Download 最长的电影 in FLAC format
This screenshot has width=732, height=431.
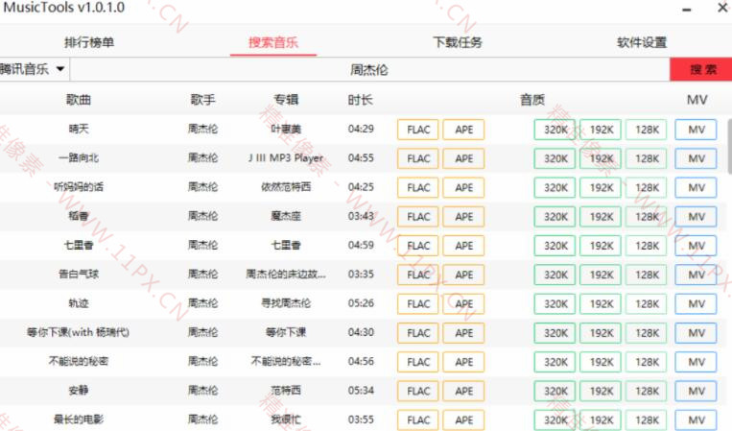(418, 419)
